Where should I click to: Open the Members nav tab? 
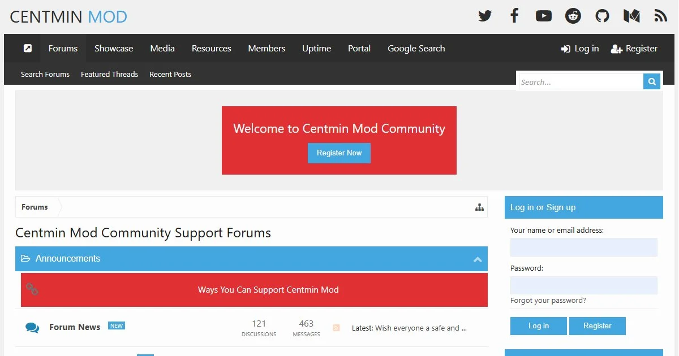coord(267,48)
